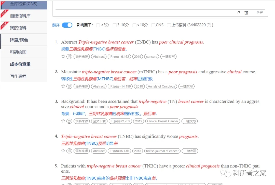
Task: Click the 0 字 word counter
Action: point(260,12)
